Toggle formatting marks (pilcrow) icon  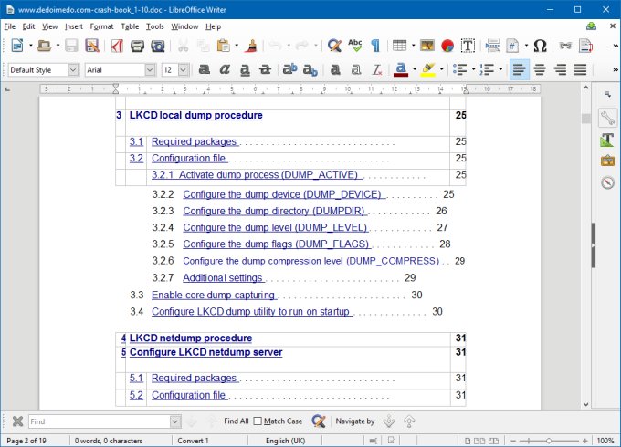click(374, 46)
